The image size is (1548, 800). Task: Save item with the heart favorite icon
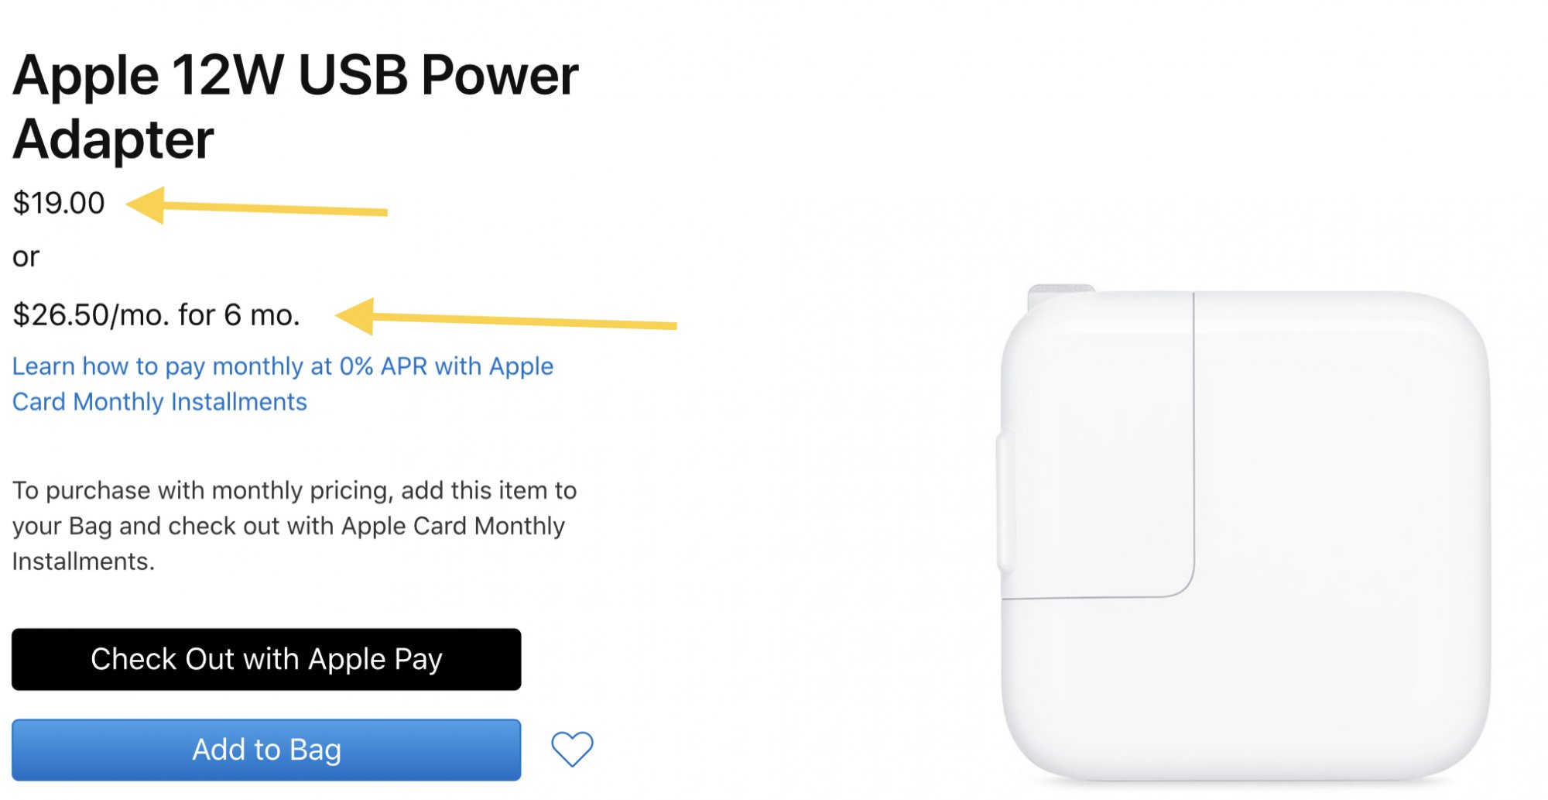(x=572, y=749)
